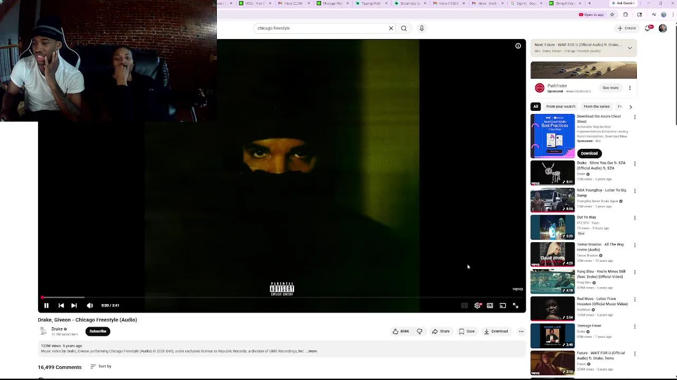Dislike the video
Image resolution: width=677 pixels, height=380 pixels.
point(419,331)
